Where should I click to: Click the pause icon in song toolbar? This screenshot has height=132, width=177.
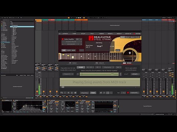104,93
